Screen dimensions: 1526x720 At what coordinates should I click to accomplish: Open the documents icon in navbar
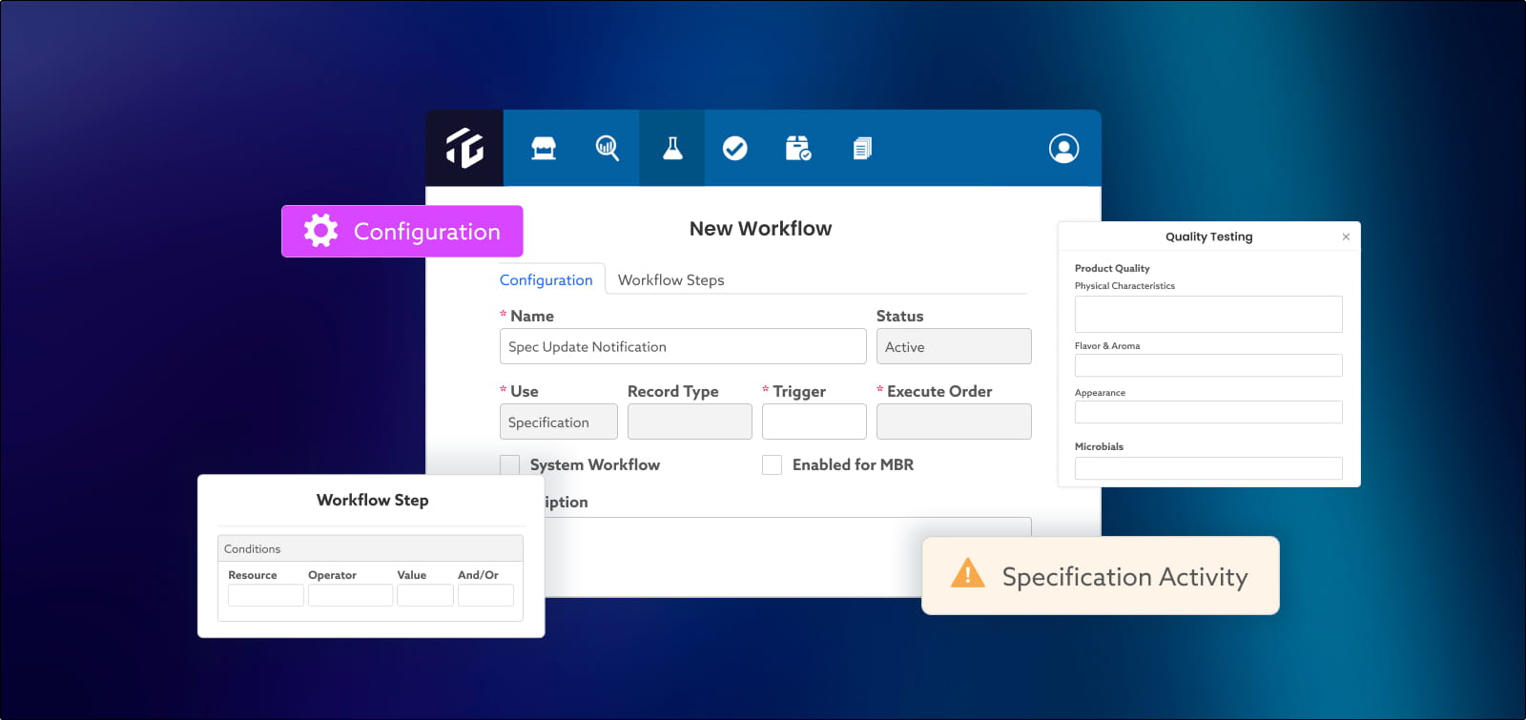coord(862,148)
